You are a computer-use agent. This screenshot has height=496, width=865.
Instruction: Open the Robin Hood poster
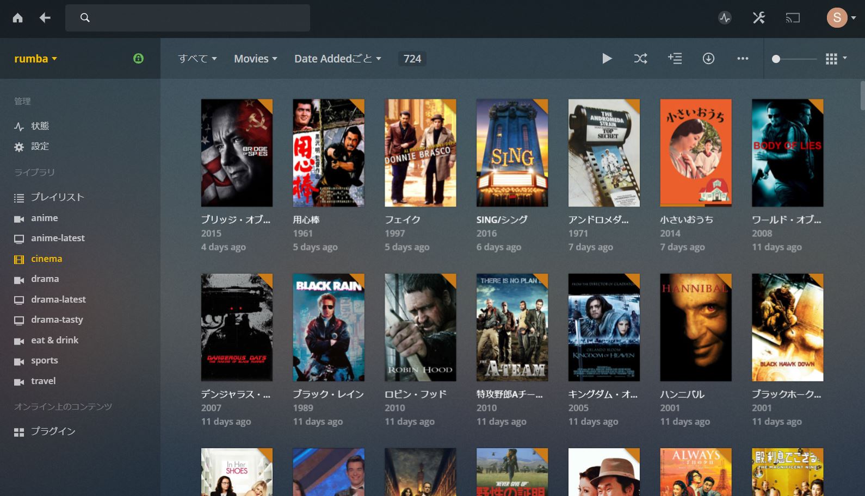click(x=421, y=327)
